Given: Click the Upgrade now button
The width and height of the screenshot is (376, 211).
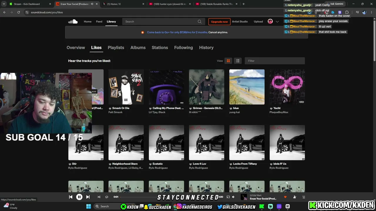Looking at the screenshot, I should pyautogui.click(x=219, y=22).
